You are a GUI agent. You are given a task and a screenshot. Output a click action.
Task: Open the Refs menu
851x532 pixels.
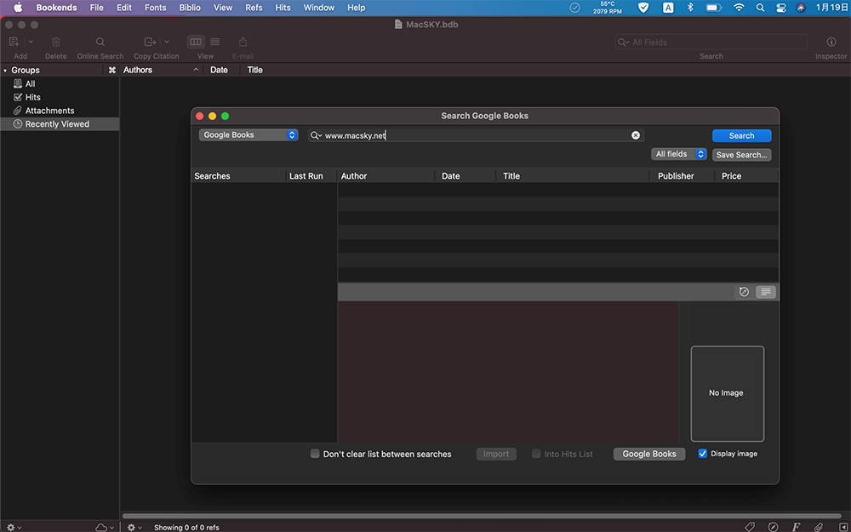coord(254,8)
